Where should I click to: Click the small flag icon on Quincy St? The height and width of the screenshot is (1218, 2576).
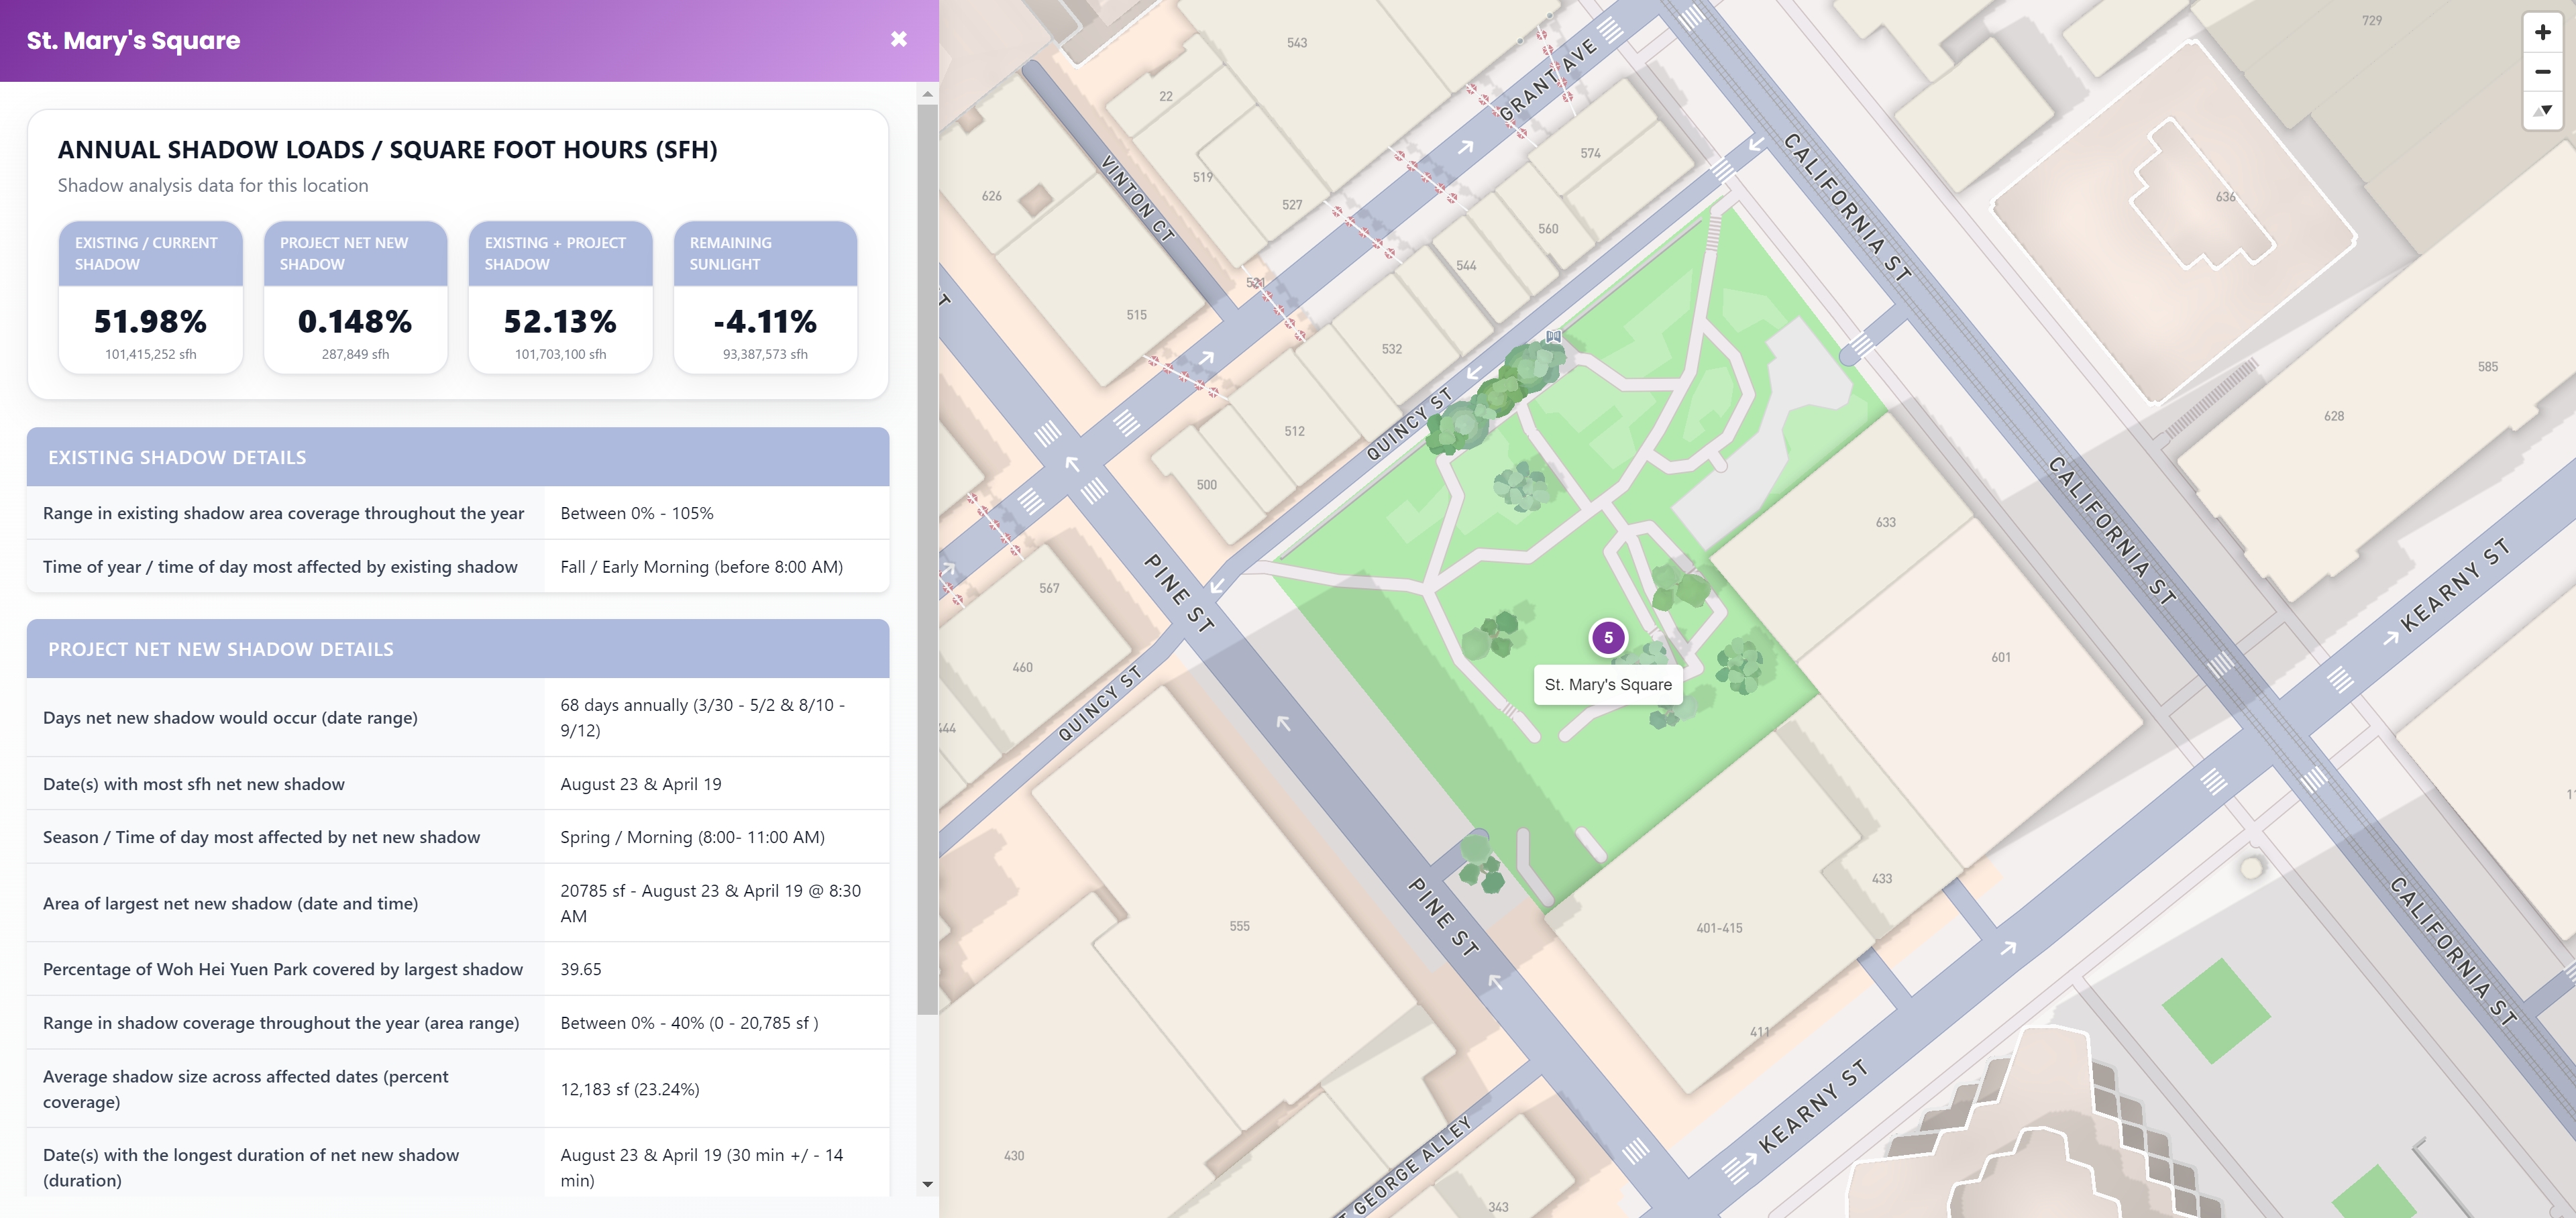(1553, 337)
